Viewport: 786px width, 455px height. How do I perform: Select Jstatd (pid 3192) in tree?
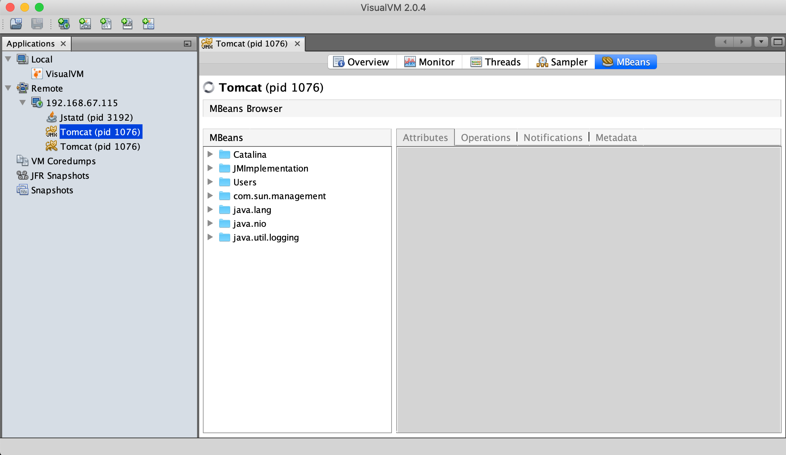pyautogui.click(x=96, y=117)
